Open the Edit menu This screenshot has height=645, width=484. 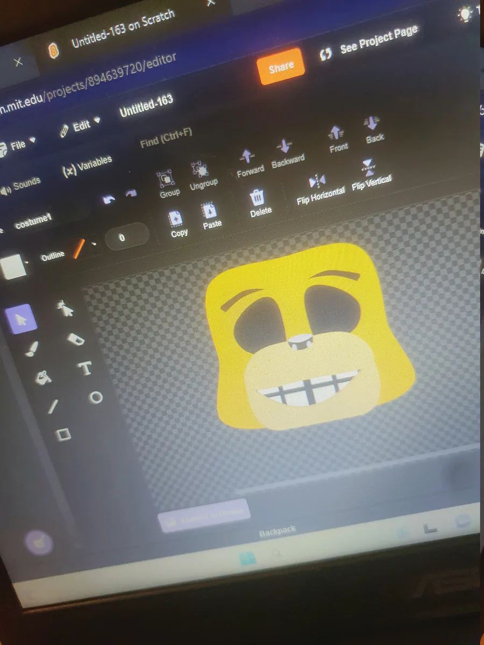pos(80,127)
